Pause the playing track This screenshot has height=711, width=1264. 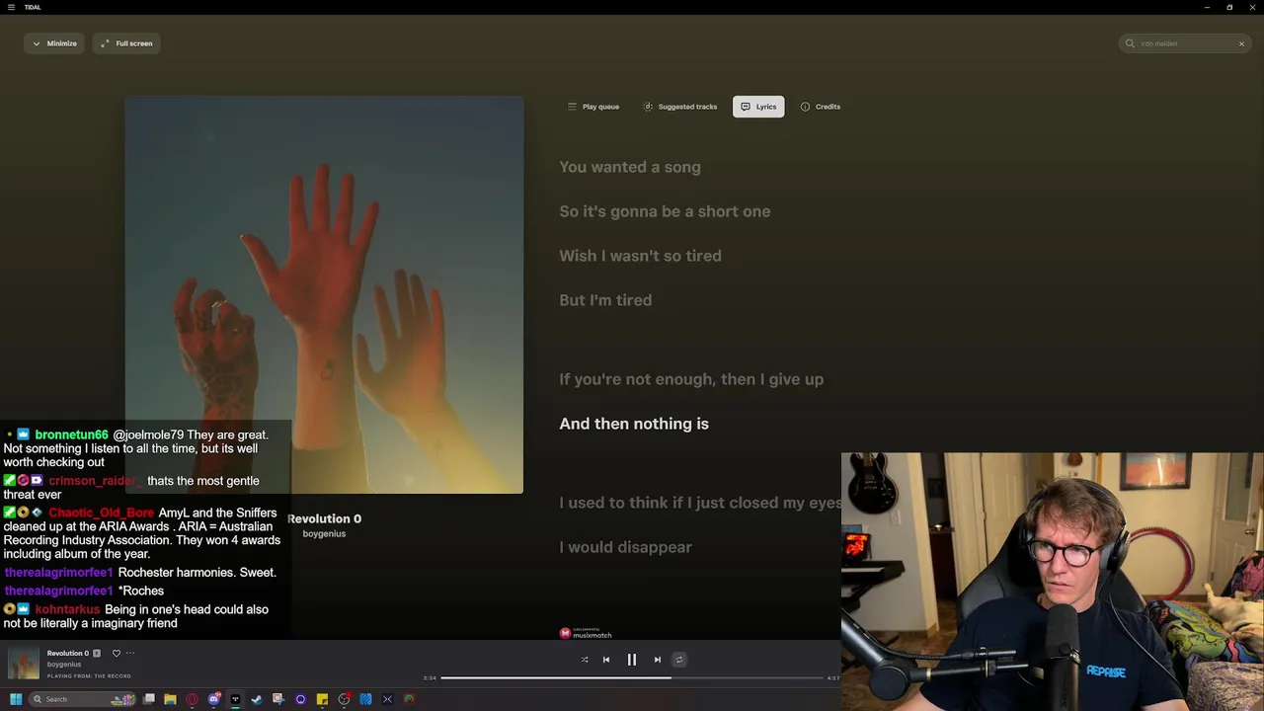pyautogui.click(x=632, y=660)
